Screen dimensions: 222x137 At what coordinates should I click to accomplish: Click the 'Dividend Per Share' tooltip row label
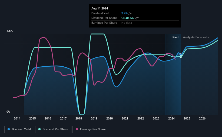coord(104,18)
